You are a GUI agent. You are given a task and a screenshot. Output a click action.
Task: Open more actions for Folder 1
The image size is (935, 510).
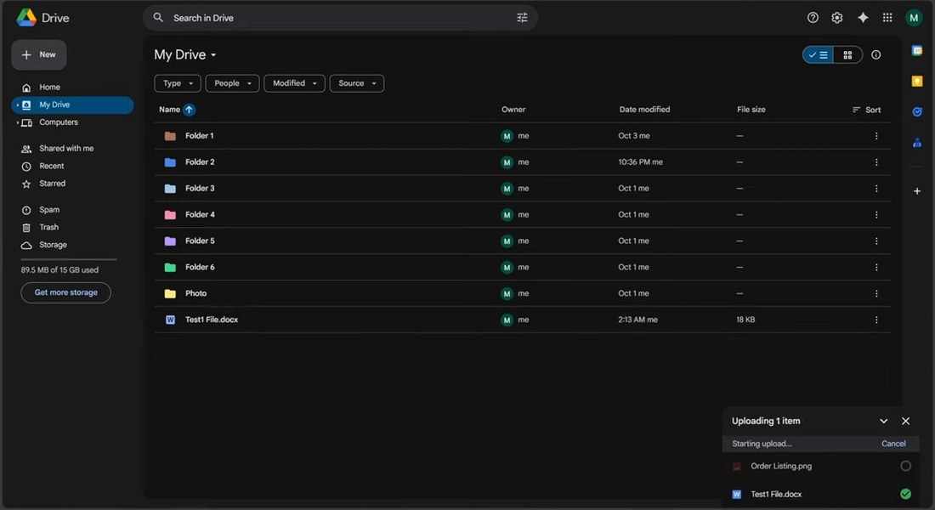point(876,136)
